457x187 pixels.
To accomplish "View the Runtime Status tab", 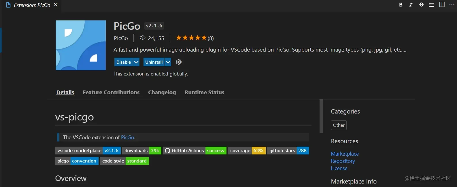I will coord(204,92).
